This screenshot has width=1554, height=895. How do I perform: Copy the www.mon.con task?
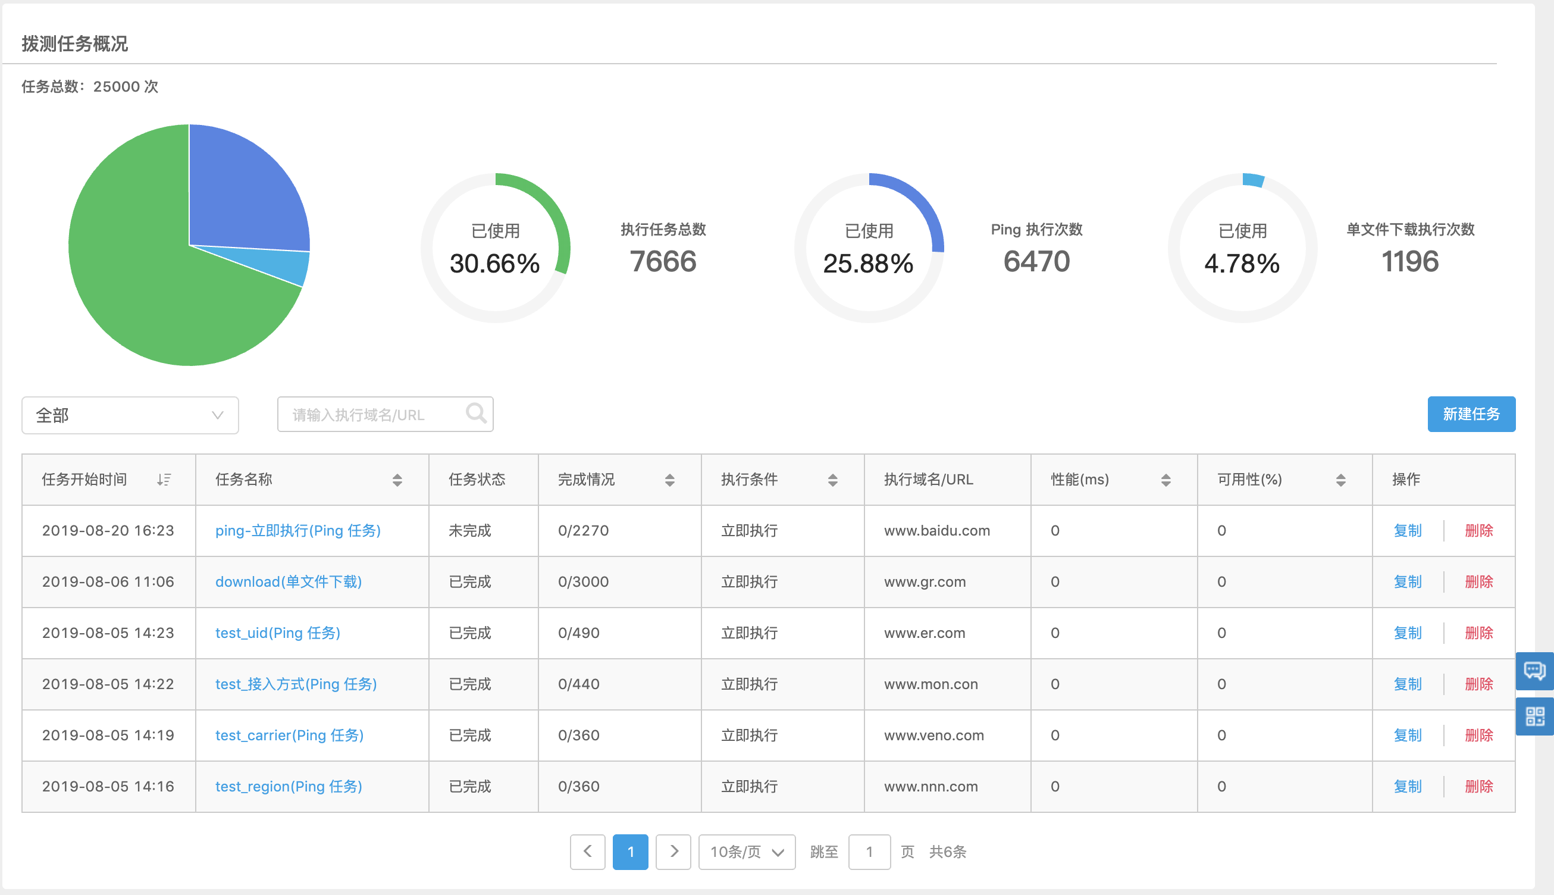click(x=1408, y=684)
